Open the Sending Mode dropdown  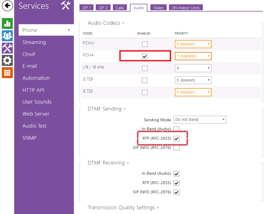200,120
